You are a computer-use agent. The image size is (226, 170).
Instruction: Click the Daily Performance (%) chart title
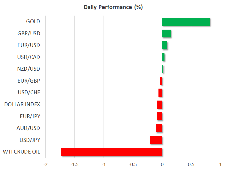(x=113, y=7)
